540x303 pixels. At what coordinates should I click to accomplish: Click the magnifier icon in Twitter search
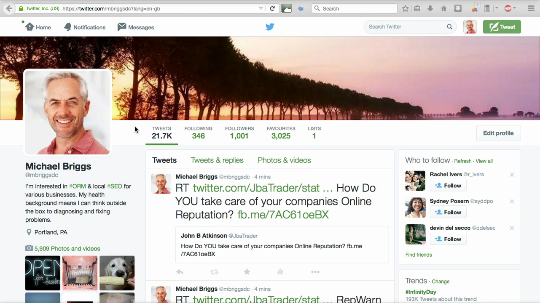click(x=450, y=27)
